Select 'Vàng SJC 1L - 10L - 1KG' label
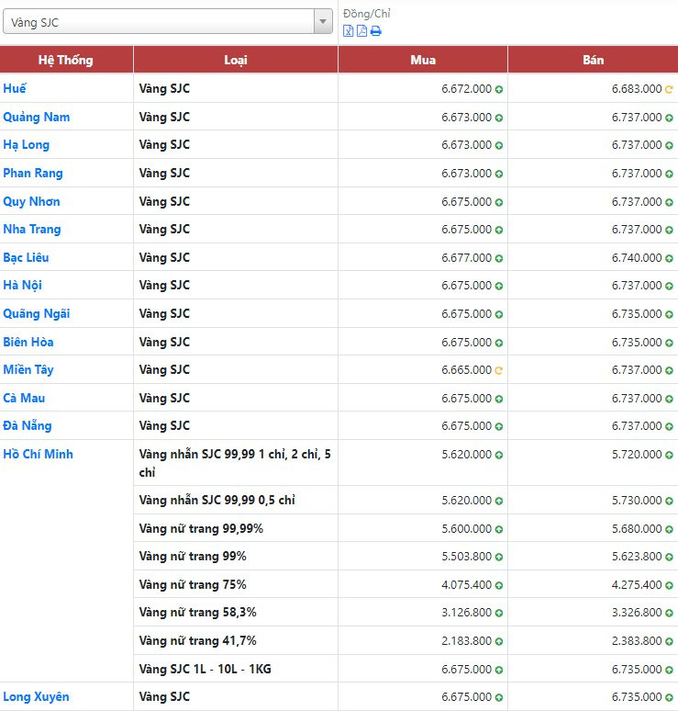The image size is (678, 711). (x=205, y=669)
